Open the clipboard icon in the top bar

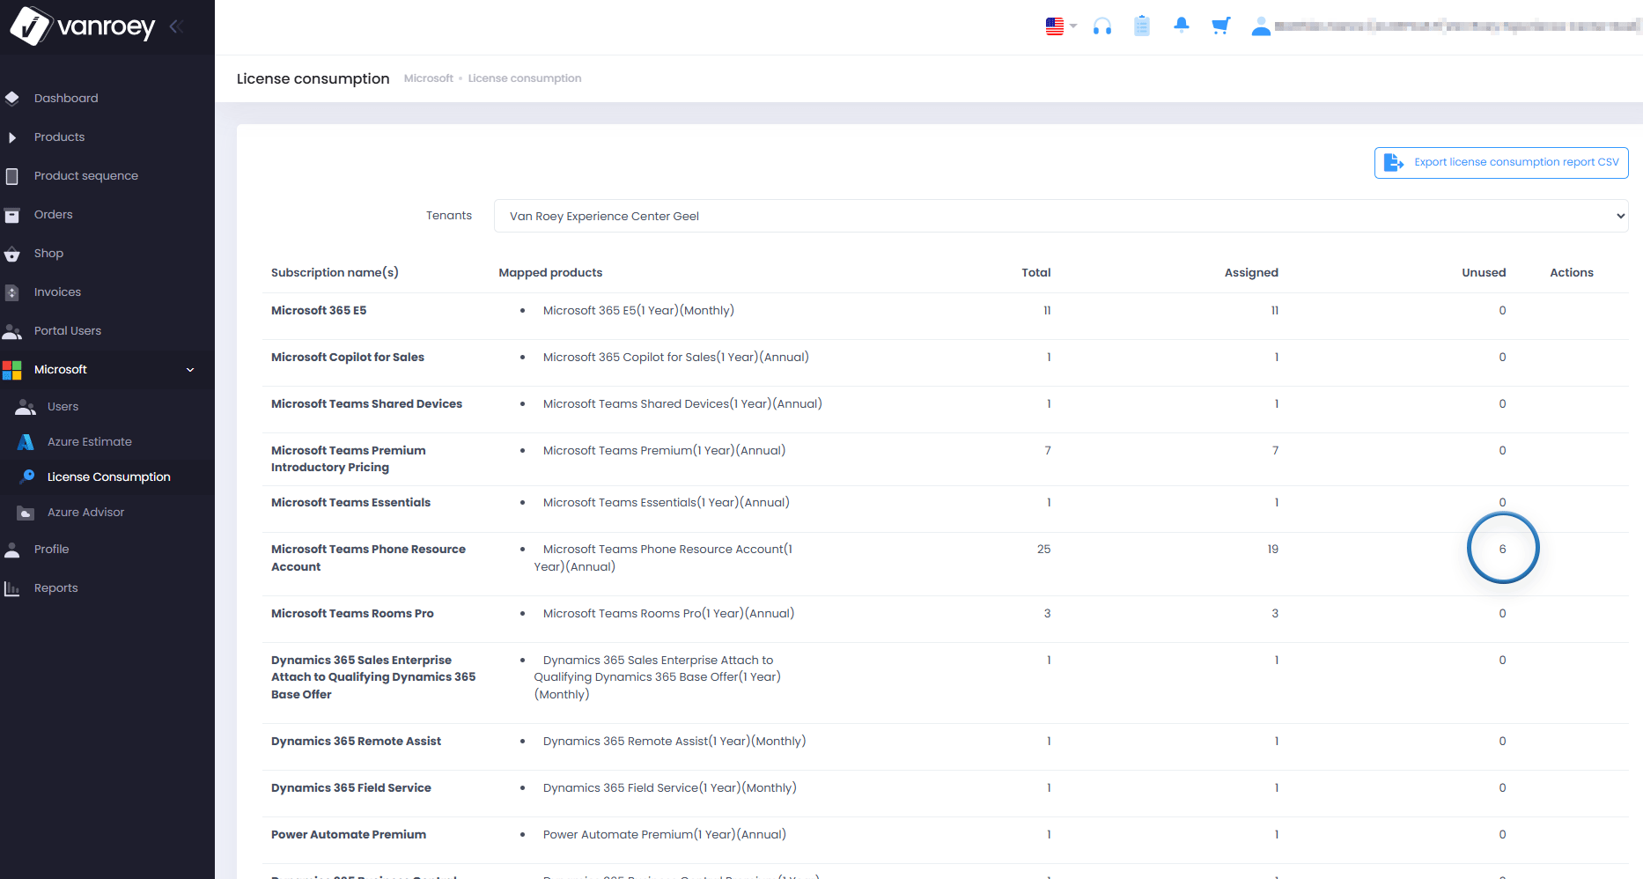pos(1142,26)
